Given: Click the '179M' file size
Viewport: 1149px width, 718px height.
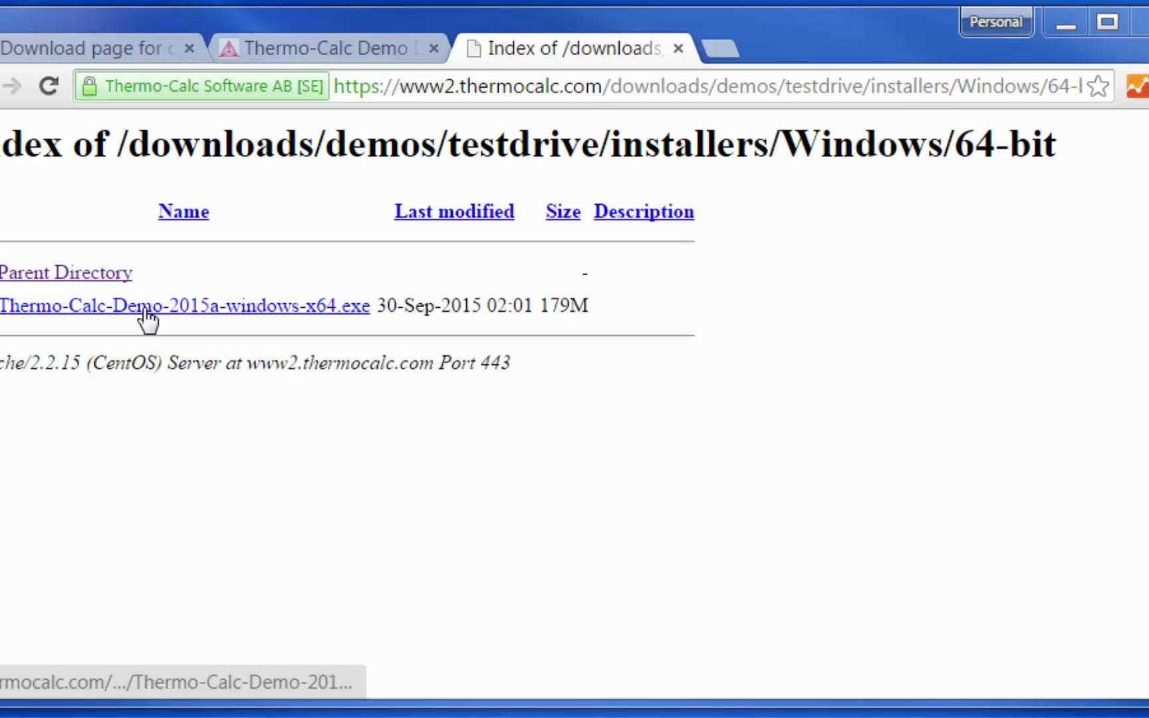Looking at the screenshot, I should [x=564, y=306].
